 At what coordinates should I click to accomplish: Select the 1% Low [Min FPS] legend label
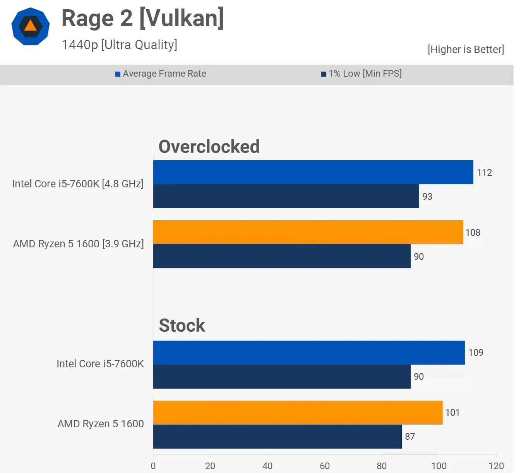(365, 74)
